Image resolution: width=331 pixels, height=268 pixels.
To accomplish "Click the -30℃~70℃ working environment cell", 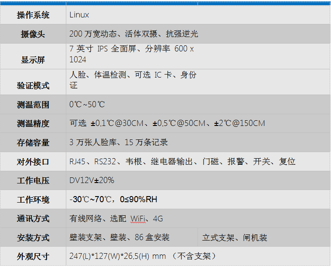I will (113, 200).
